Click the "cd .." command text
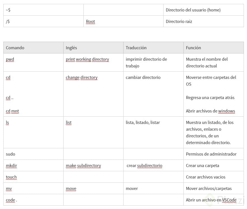 coord(10,98)
